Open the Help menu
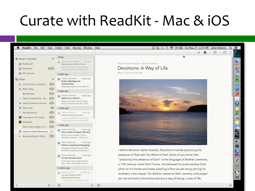Image resolution: width=255 pixels, height=191 pixels. point(97,48)
